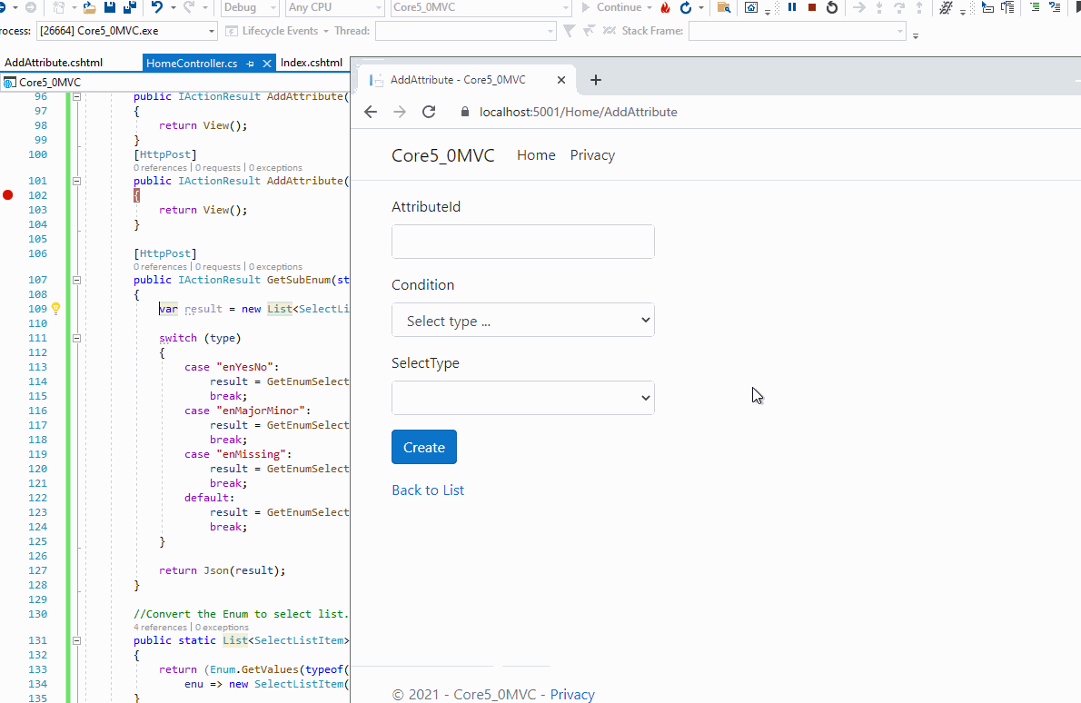The width and height of the screenshot is (1081, 703).
Task: Click the Core5_0MVC brand link
Action: click(x=442, y=155)
